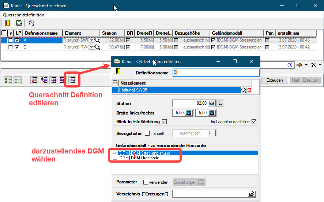Click the red crosshair icon in Netzelement row
The image size is (324, 202).
pyautogui.click(x=249, y=90)
